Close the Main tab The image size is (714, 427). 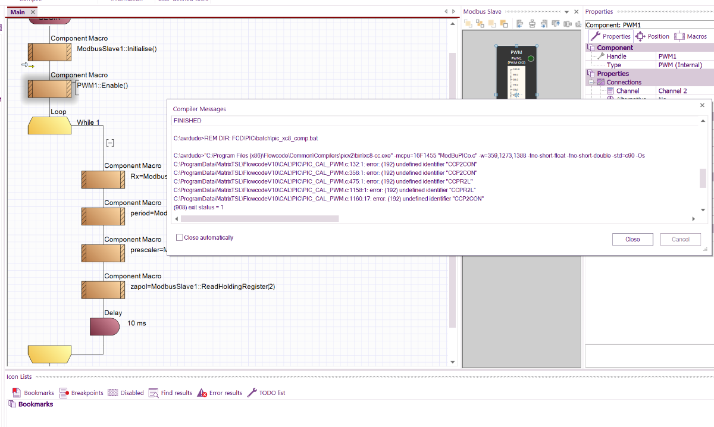[32, 12]
